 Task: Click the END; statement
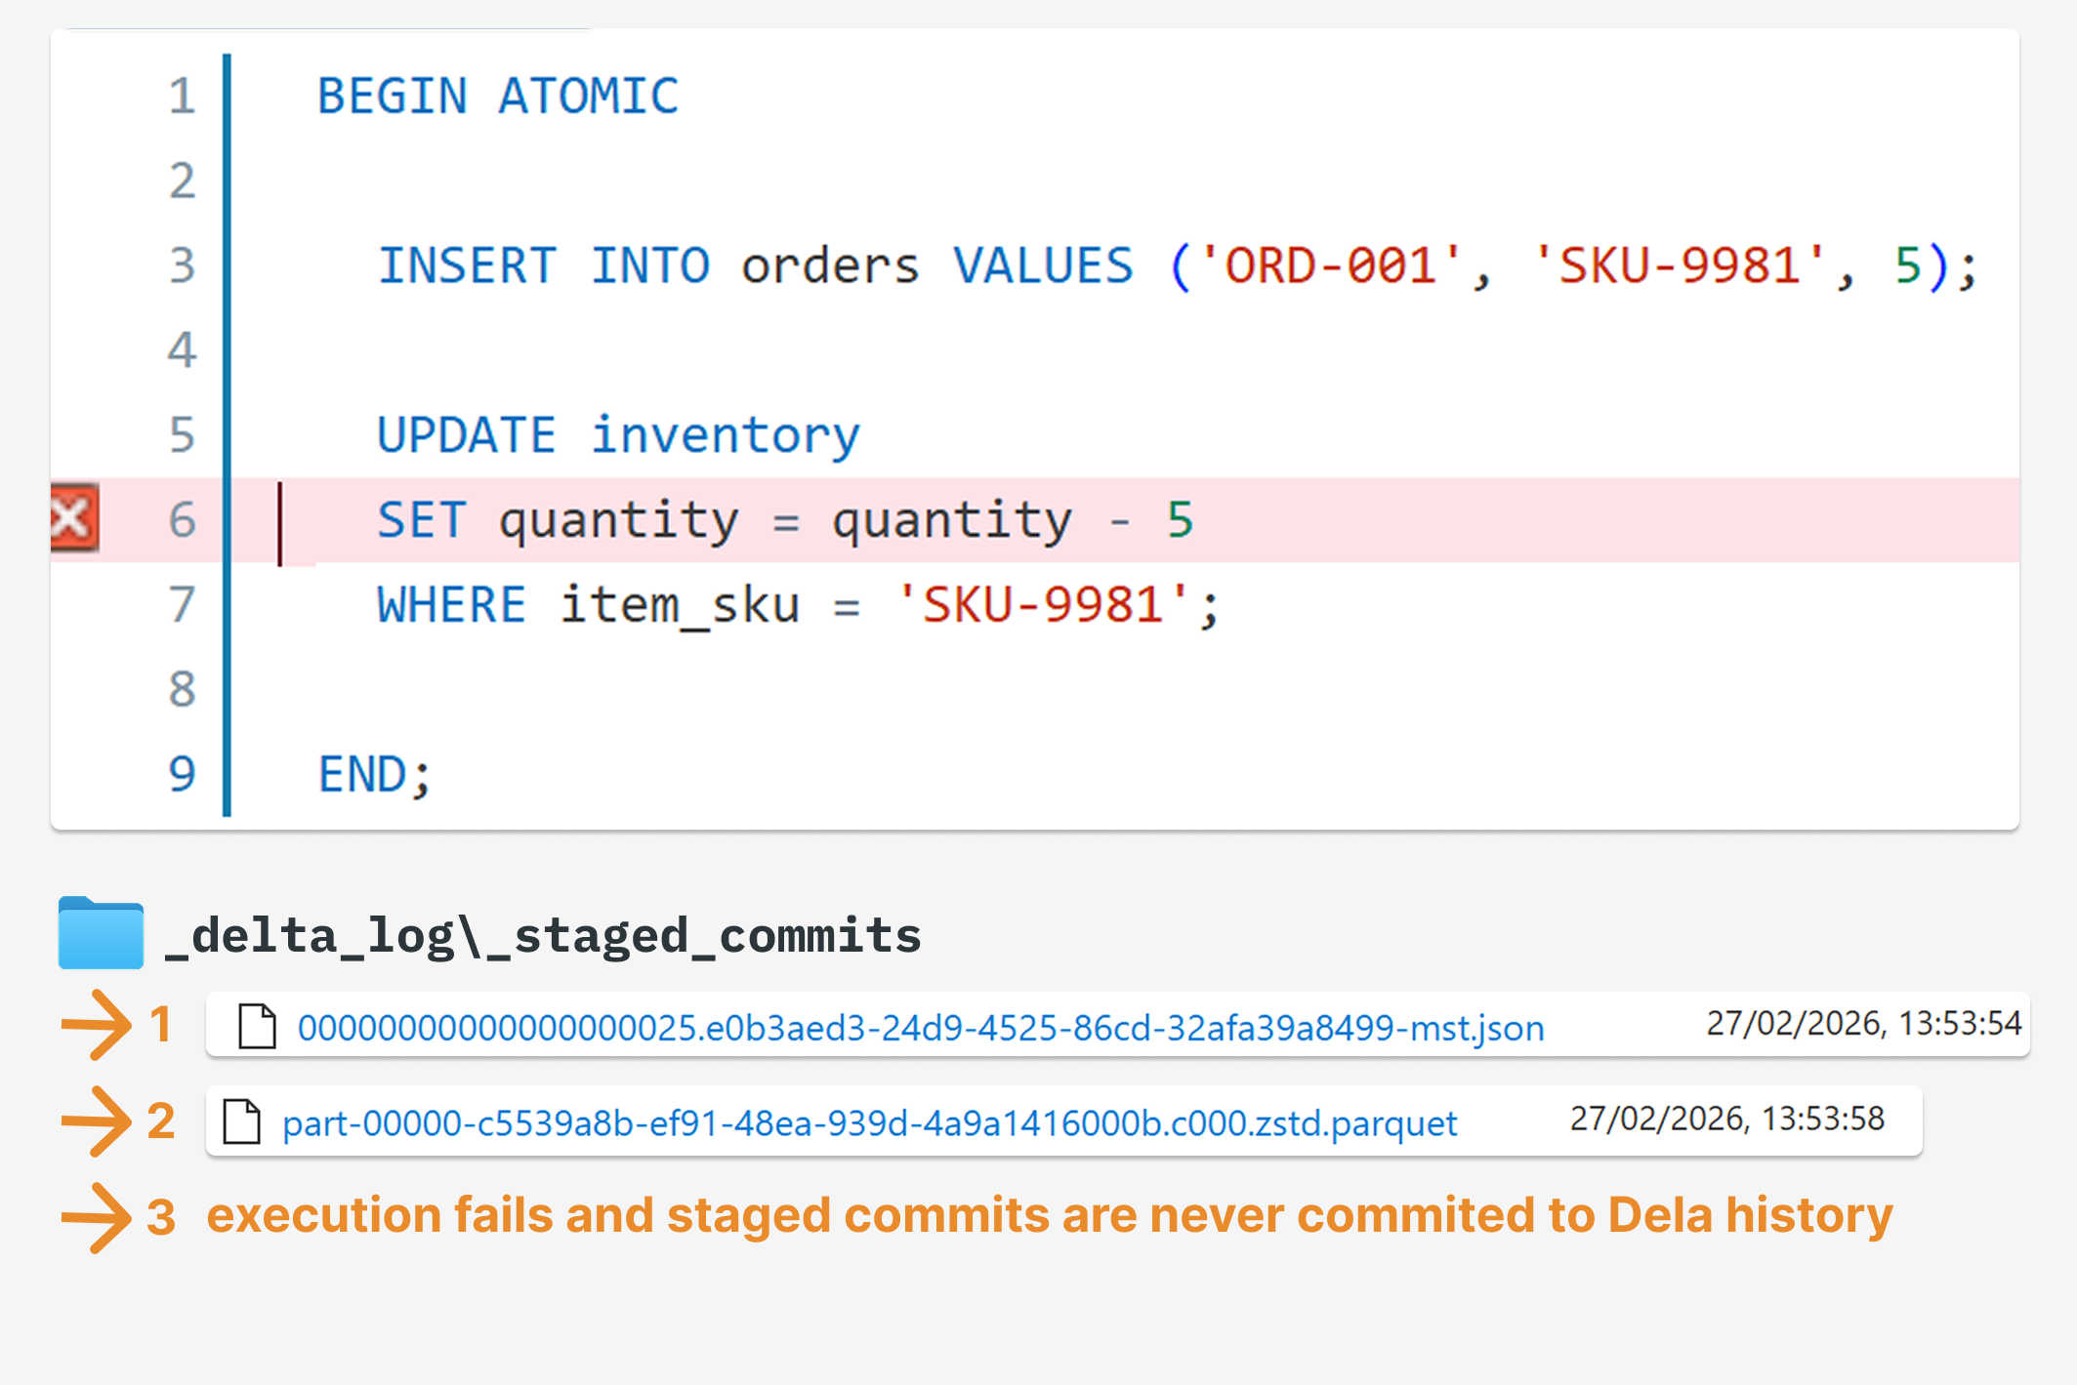(x=374, y=774)
